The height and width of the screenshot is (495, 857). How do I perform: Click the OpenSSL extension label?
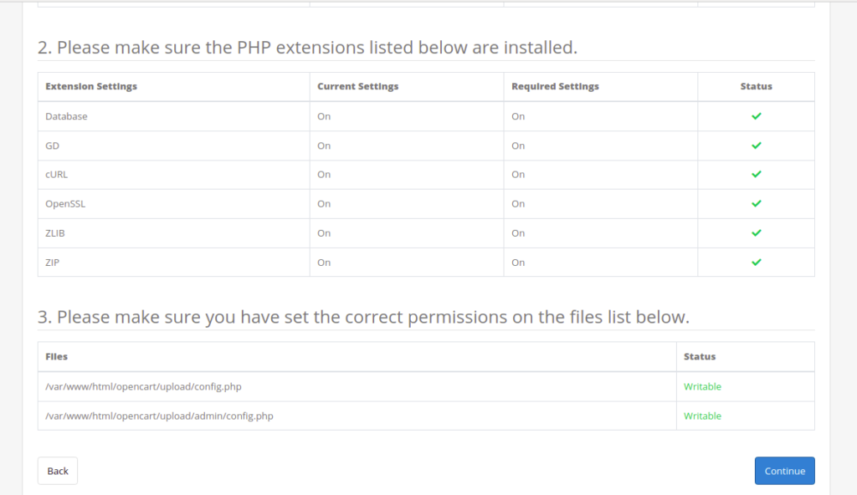pos(65,204)
